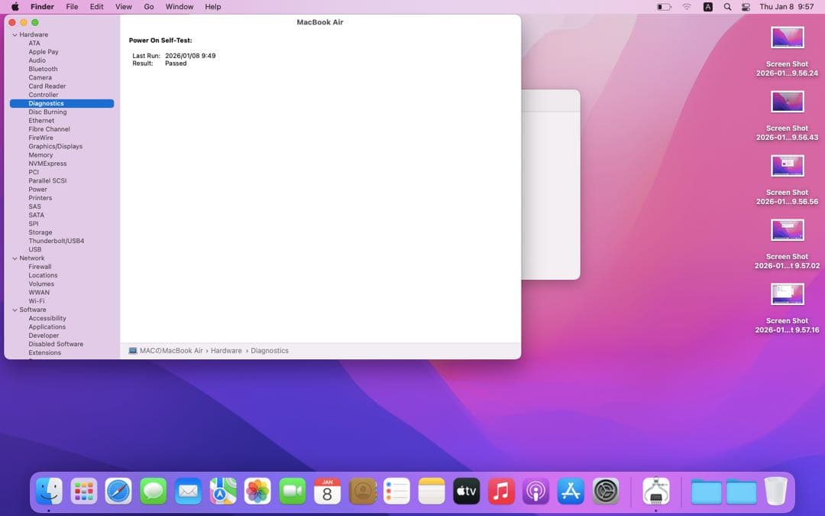Viewport: 825px width, 516px height.
Task: Open Safari from the Dock
Action: (x=118, y=492)
